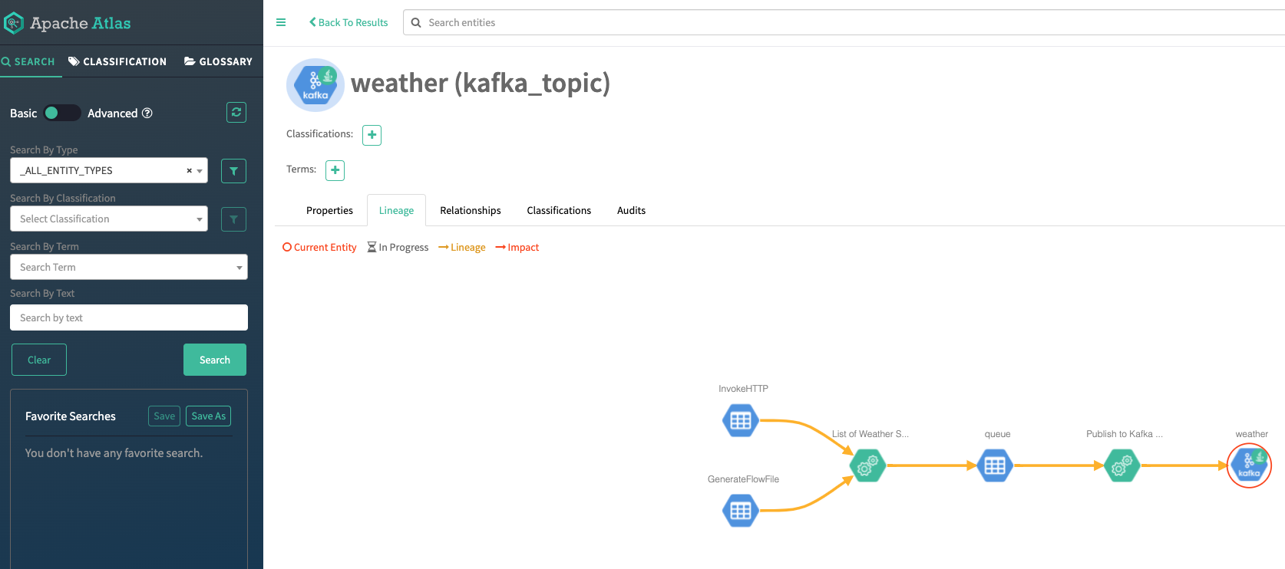The image size is (1285, 569).
Task: Open the Search Term dropdown
Action: pos(129,267)
